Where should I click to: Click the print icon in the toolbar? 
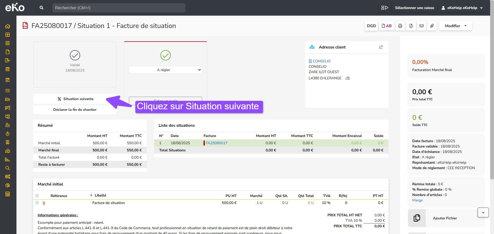point(400,26)
